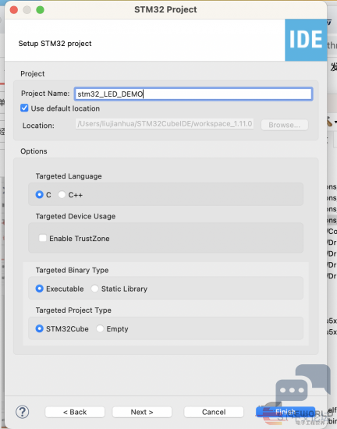Click the chat bubble overlay icon
Viewport: 337px width, 429px height.
coord(303,384)
